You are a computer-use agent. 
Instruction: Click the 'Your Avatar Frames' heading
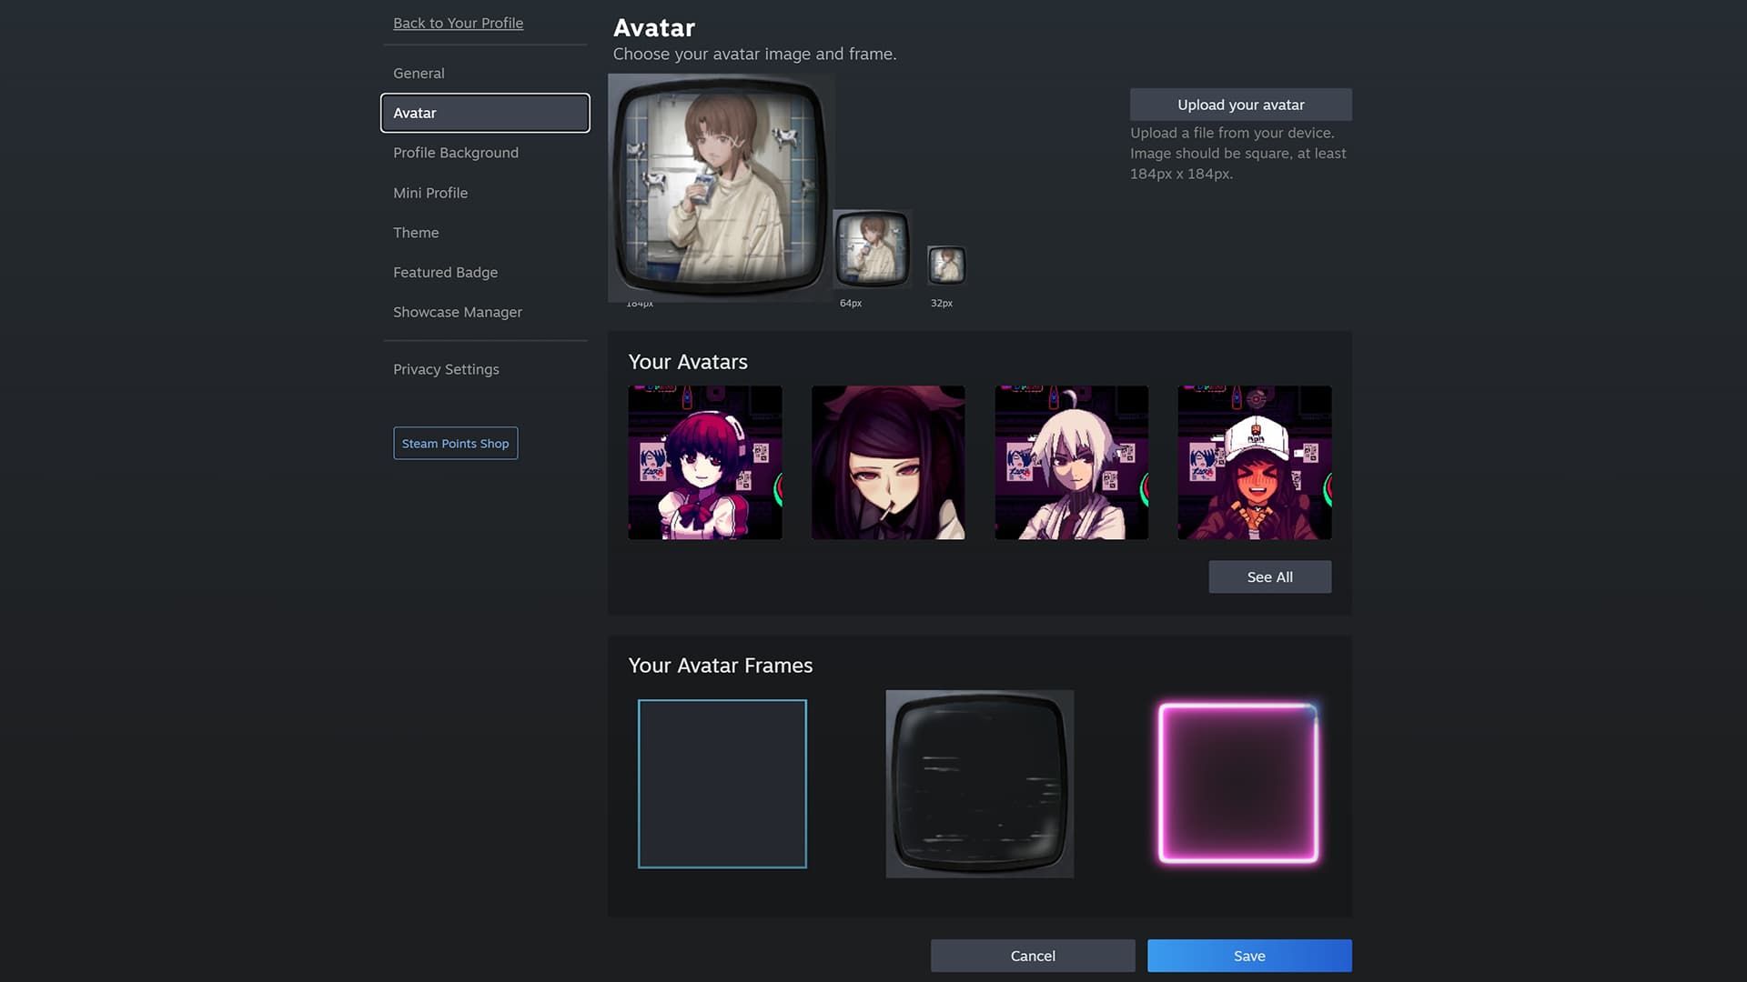[721, 666]
